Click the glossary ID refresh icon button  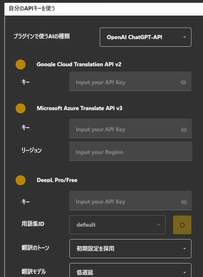click(182, 225)
